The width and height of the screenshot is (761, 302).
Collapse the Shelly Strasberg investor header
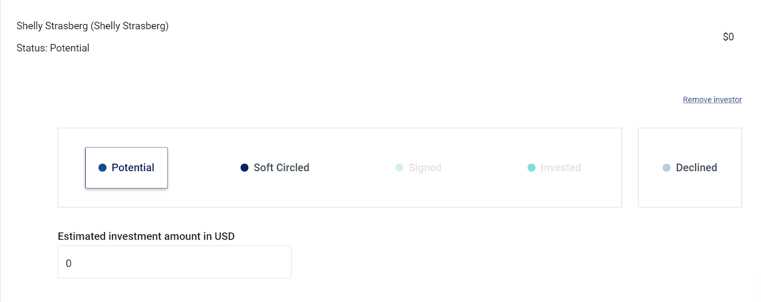pos(93,26)
